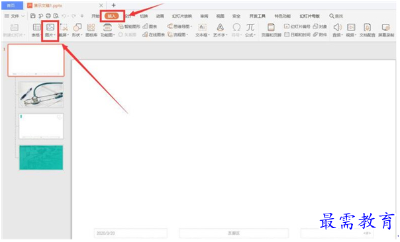Select the stethoscope layout thumbnail

41,95
